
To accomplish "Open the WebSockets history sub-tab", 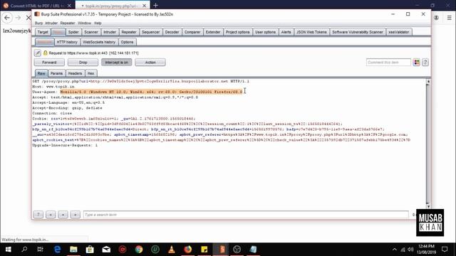I will pyautogui.click(x=99, y=42).
